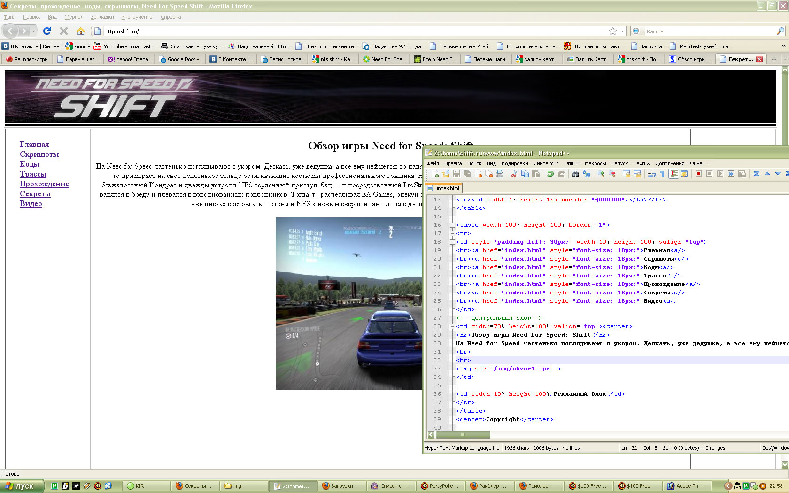Collapse the td fold marker on line 28

click(x=452, y=327)
